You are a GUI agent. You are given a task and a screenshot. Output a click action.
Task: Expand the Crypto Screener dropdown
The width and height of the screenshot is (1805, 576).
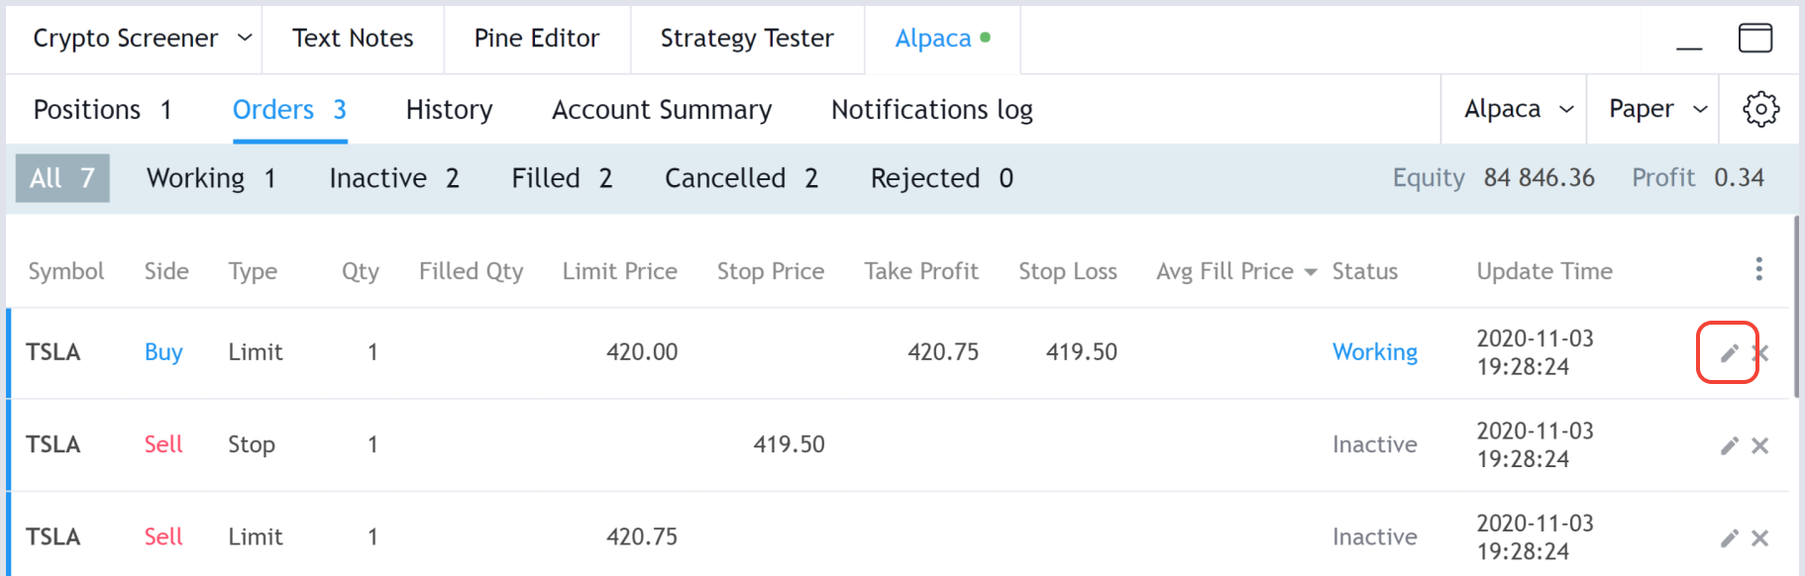click(245, 38)
